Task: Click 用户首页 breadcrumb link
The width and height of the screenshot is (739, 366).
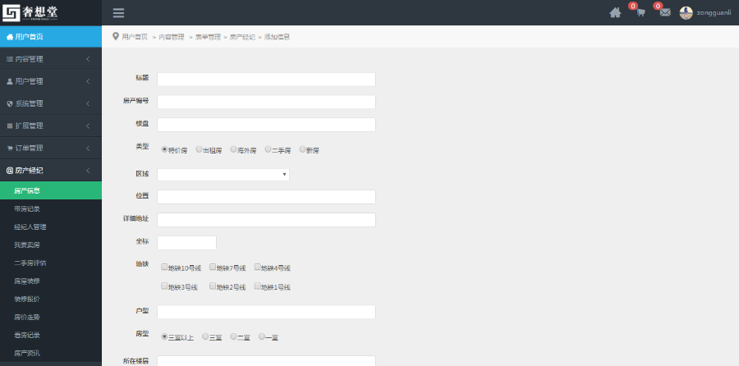Action: point(135,37)
